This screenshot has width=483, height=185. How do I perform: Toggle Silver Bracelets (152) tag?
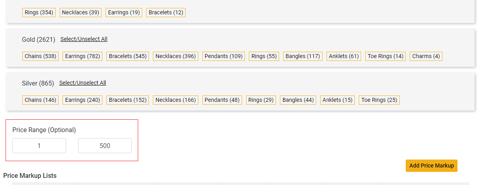click(x=127, y=100)
